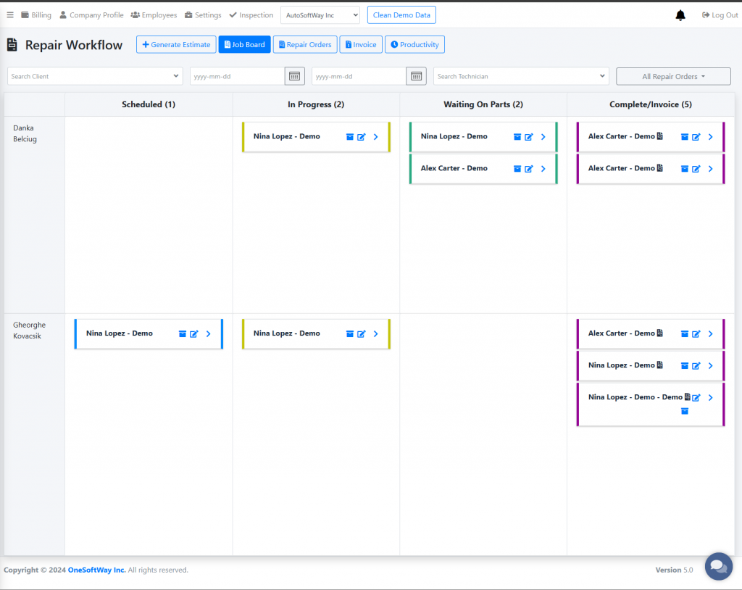Open the hamburger sidebar menu
Viewport: 742px width, 590px height.
click(x=10, y=15)
